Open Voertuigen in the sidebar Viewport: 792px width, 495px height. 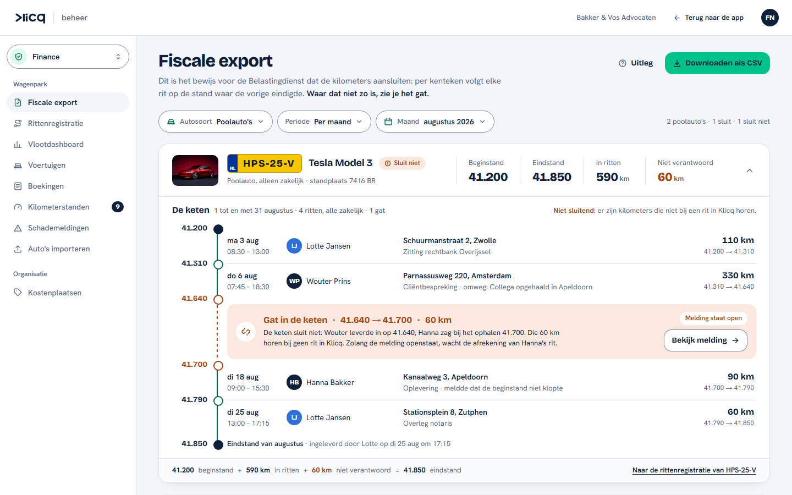pos(68,165)
